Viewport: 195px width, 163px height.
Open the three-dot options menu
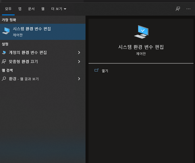point(188,9)
